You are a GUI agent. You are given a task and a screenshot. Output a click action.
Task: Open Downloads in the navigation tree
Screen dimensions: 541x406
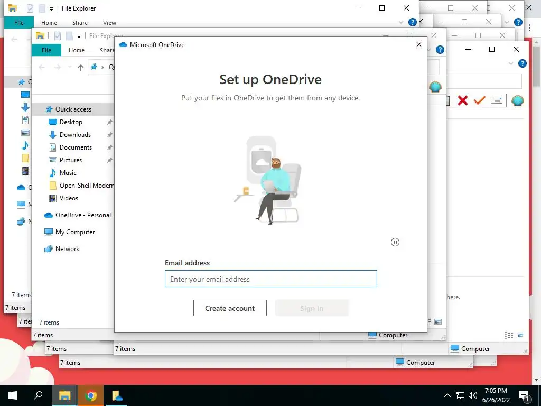coord(75,135)
